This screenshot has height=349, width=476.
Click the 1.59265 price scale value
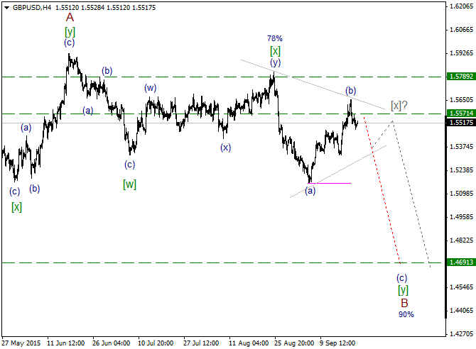point(461,52)
